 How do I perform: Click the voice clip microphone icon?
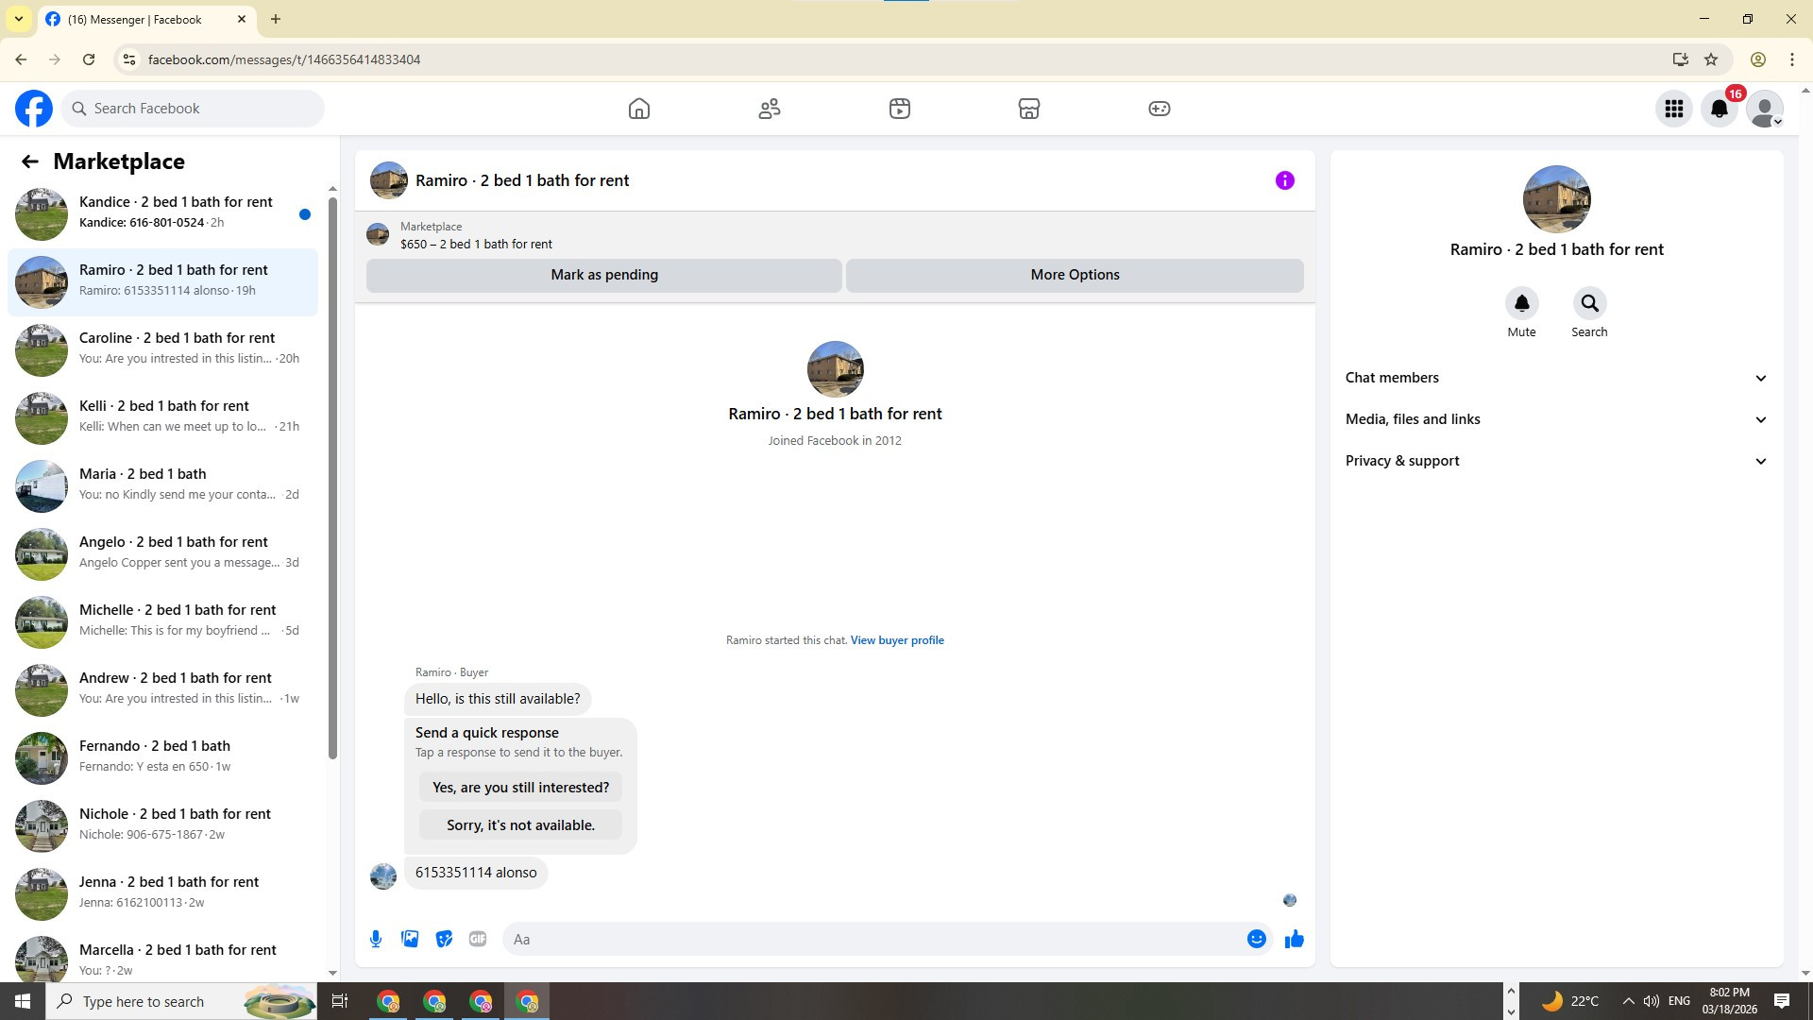tap(376, 939)
